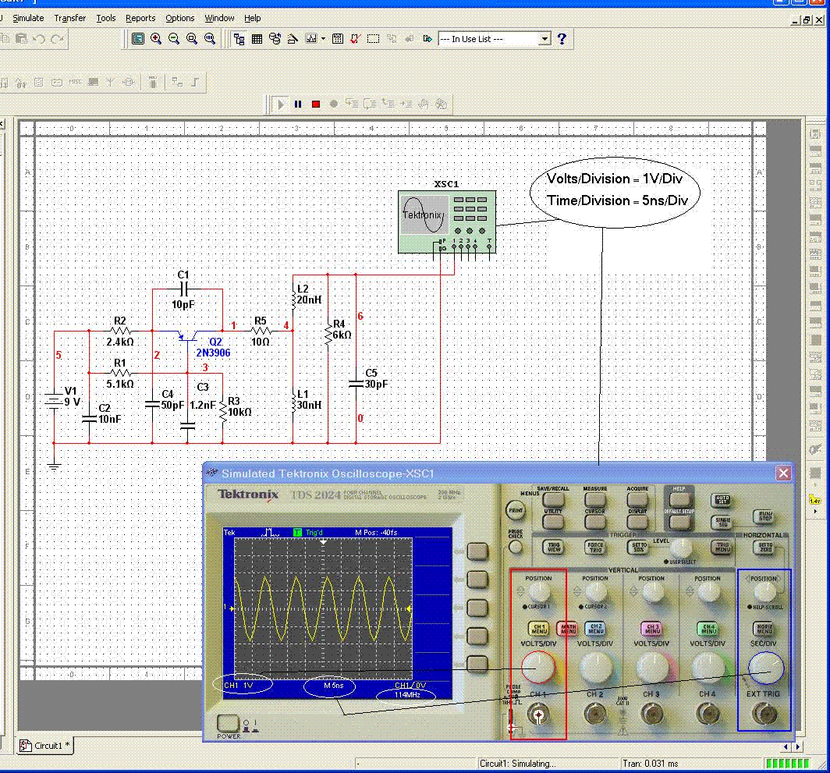The height and width of the screenshot is (773, 830).
Task: Toggle channel 1 with CH1 MENU button
Action: (x=539, y=629)
